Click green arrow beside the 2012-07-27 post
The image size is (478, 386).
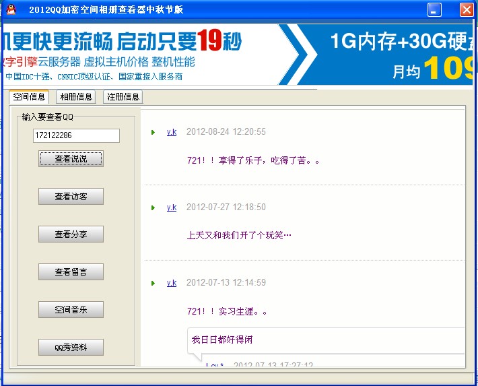[153, 207]
